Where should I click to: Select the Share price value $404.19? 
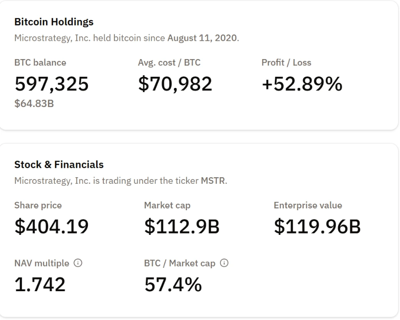[52, 227]
